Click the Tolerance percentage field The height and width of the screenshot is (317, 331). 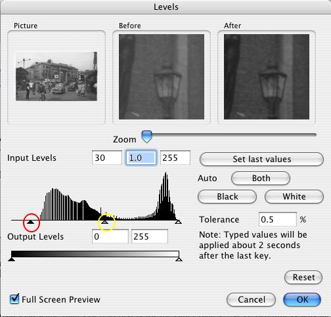[278, 219]
